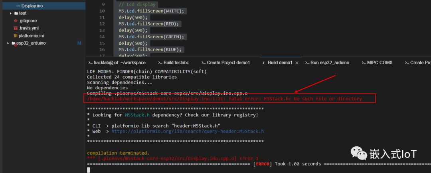
Task: Switch to MIPC:COM8 terminal tab
Action: [x=377, y=63]
